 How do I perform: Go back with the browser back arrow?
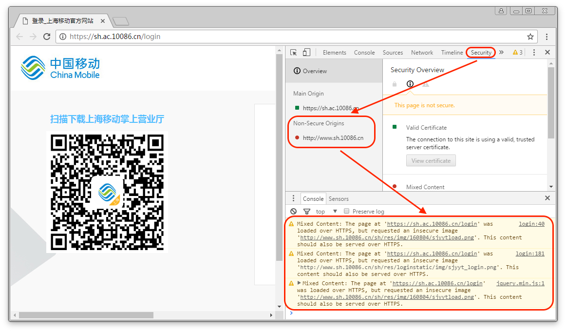tap(19, 37)
